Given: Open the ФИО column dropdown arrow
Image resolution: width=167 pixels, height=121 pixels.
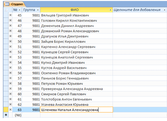Looking at the screenshot, I should (110, 10).
